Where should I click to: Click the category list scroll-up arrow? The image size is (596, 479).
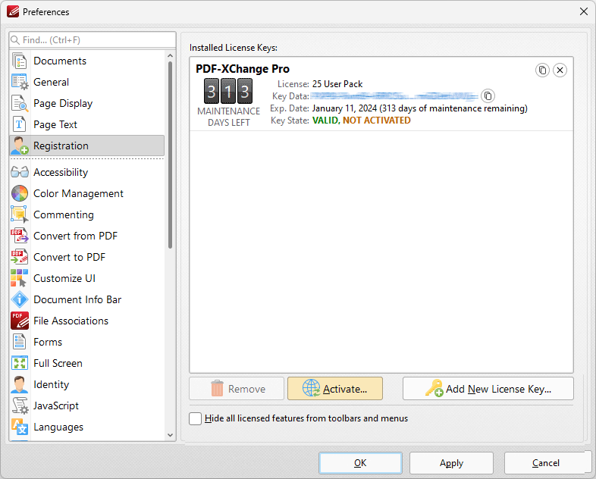[x=171, y=56]
